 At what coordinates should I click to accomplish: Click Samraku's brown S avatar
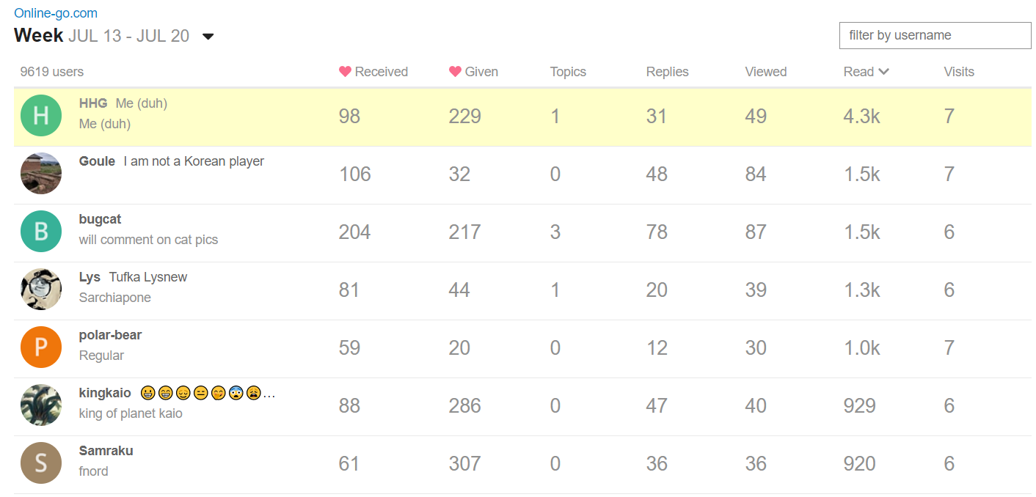pyautogui.click(x=41, y=463)
